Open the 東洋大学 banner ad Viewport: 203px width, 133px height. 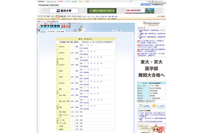(x=64, y=11)
